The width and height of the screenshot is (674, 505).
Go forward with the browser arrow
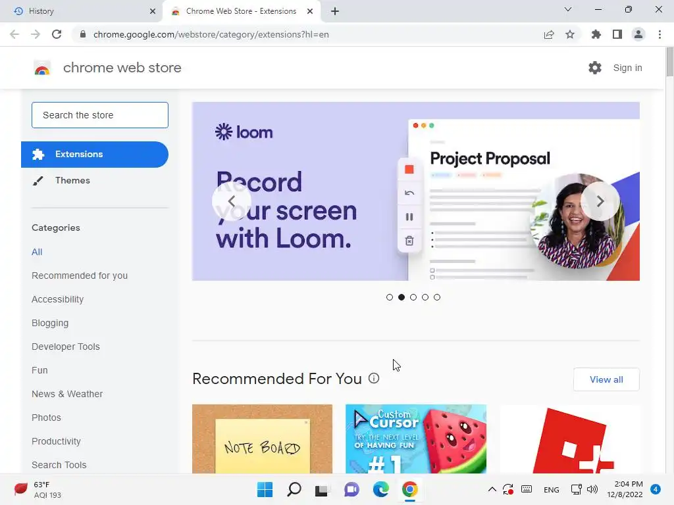[x=36, y=34]
